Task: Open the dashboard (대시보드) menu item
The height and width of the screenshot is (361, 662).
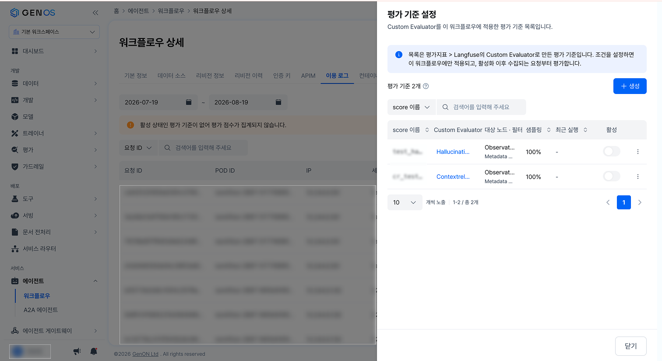Action: [x=54, y=51]
